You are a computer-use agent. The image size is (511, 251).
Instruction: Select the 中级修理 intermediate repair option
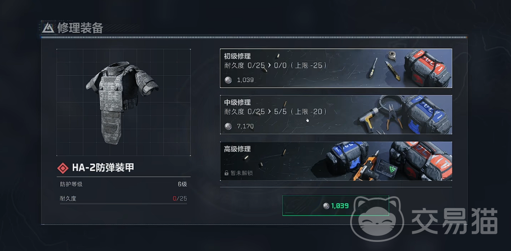coord(336,115)
